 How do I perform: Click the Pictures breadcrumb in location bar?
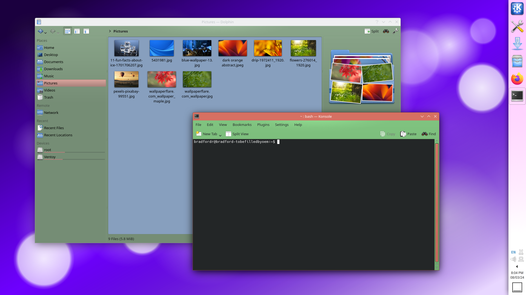(x=121, y=31)
